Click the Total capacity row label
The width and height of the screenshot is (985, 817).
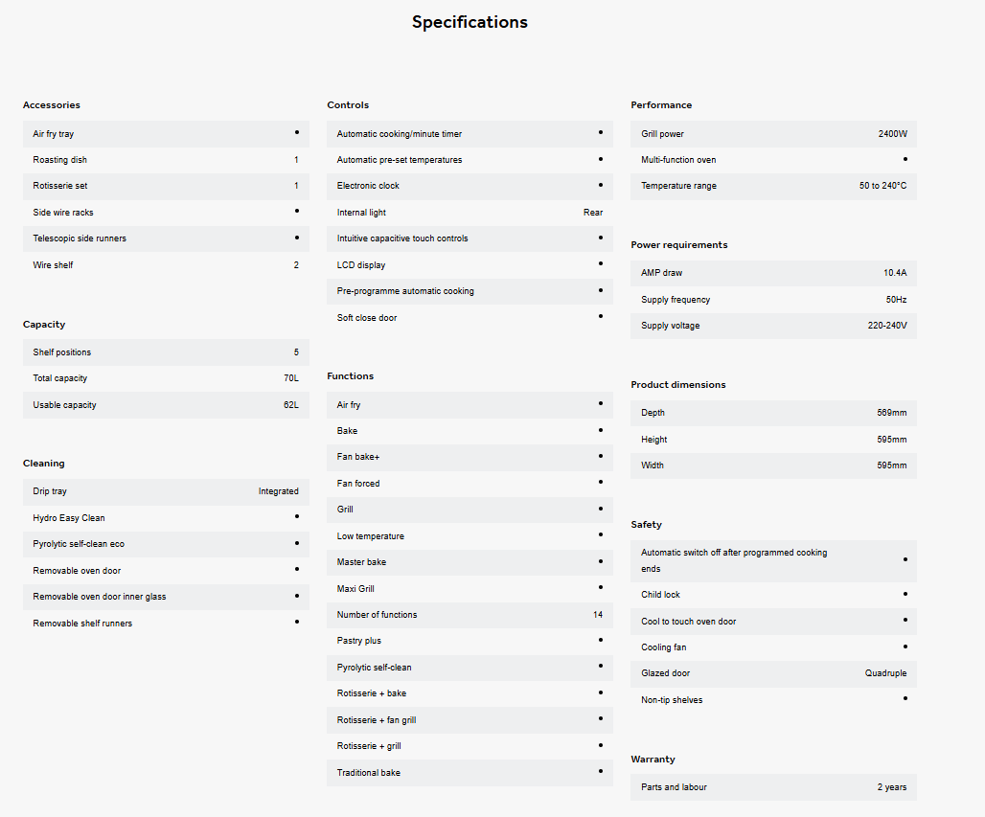coord(60,378)
